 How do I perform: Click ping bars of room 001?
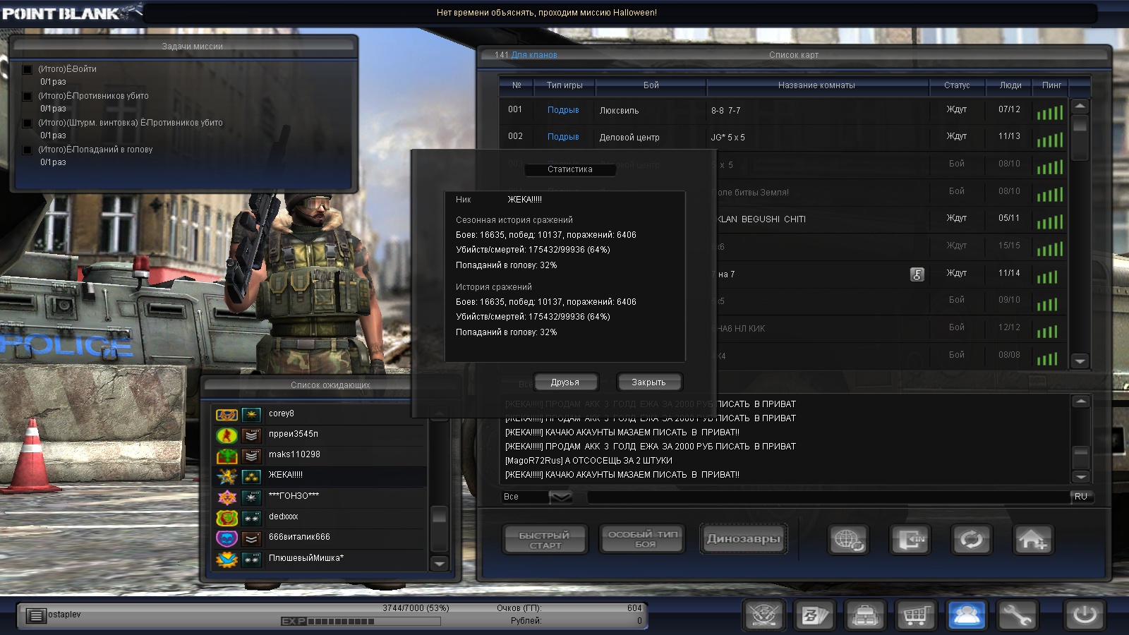pyautogui.click(x=1050, y=112)
